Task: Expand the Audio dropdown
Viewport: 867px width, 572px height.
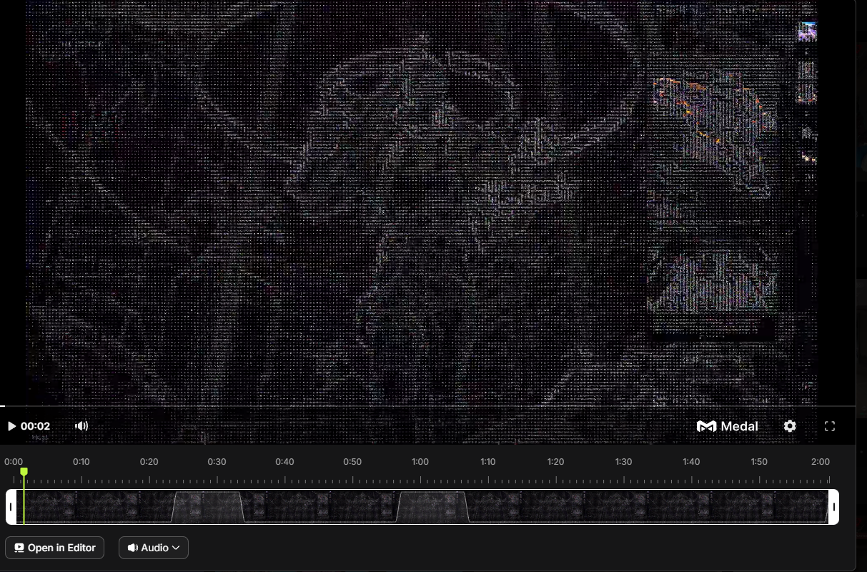Action: pos(154,548)
